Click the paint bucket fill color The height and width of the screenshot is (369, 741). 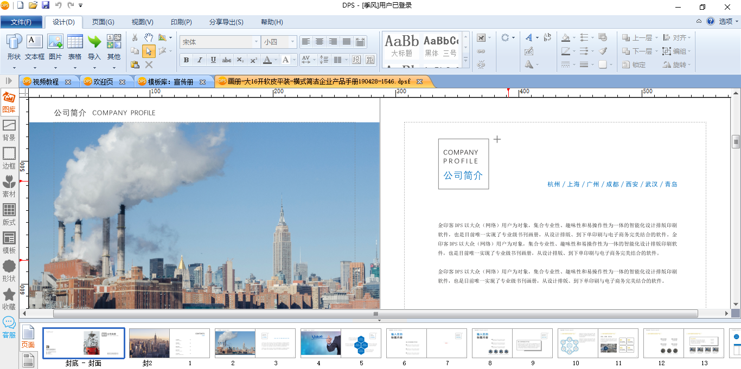(x=566, y=37)
